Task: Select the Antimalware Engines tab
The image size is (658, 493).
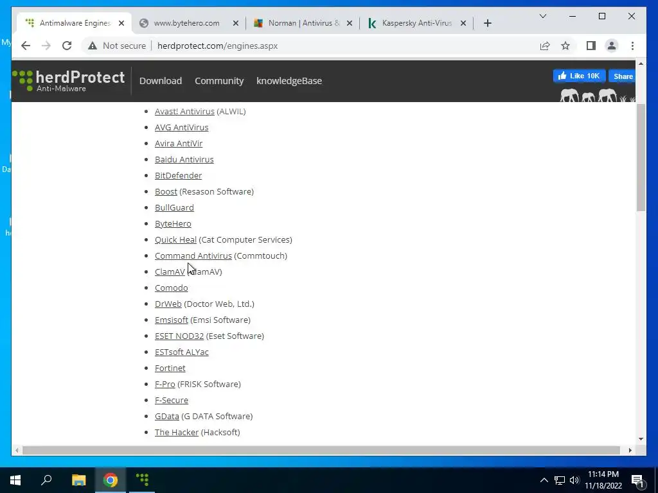Action: point(75,23)
